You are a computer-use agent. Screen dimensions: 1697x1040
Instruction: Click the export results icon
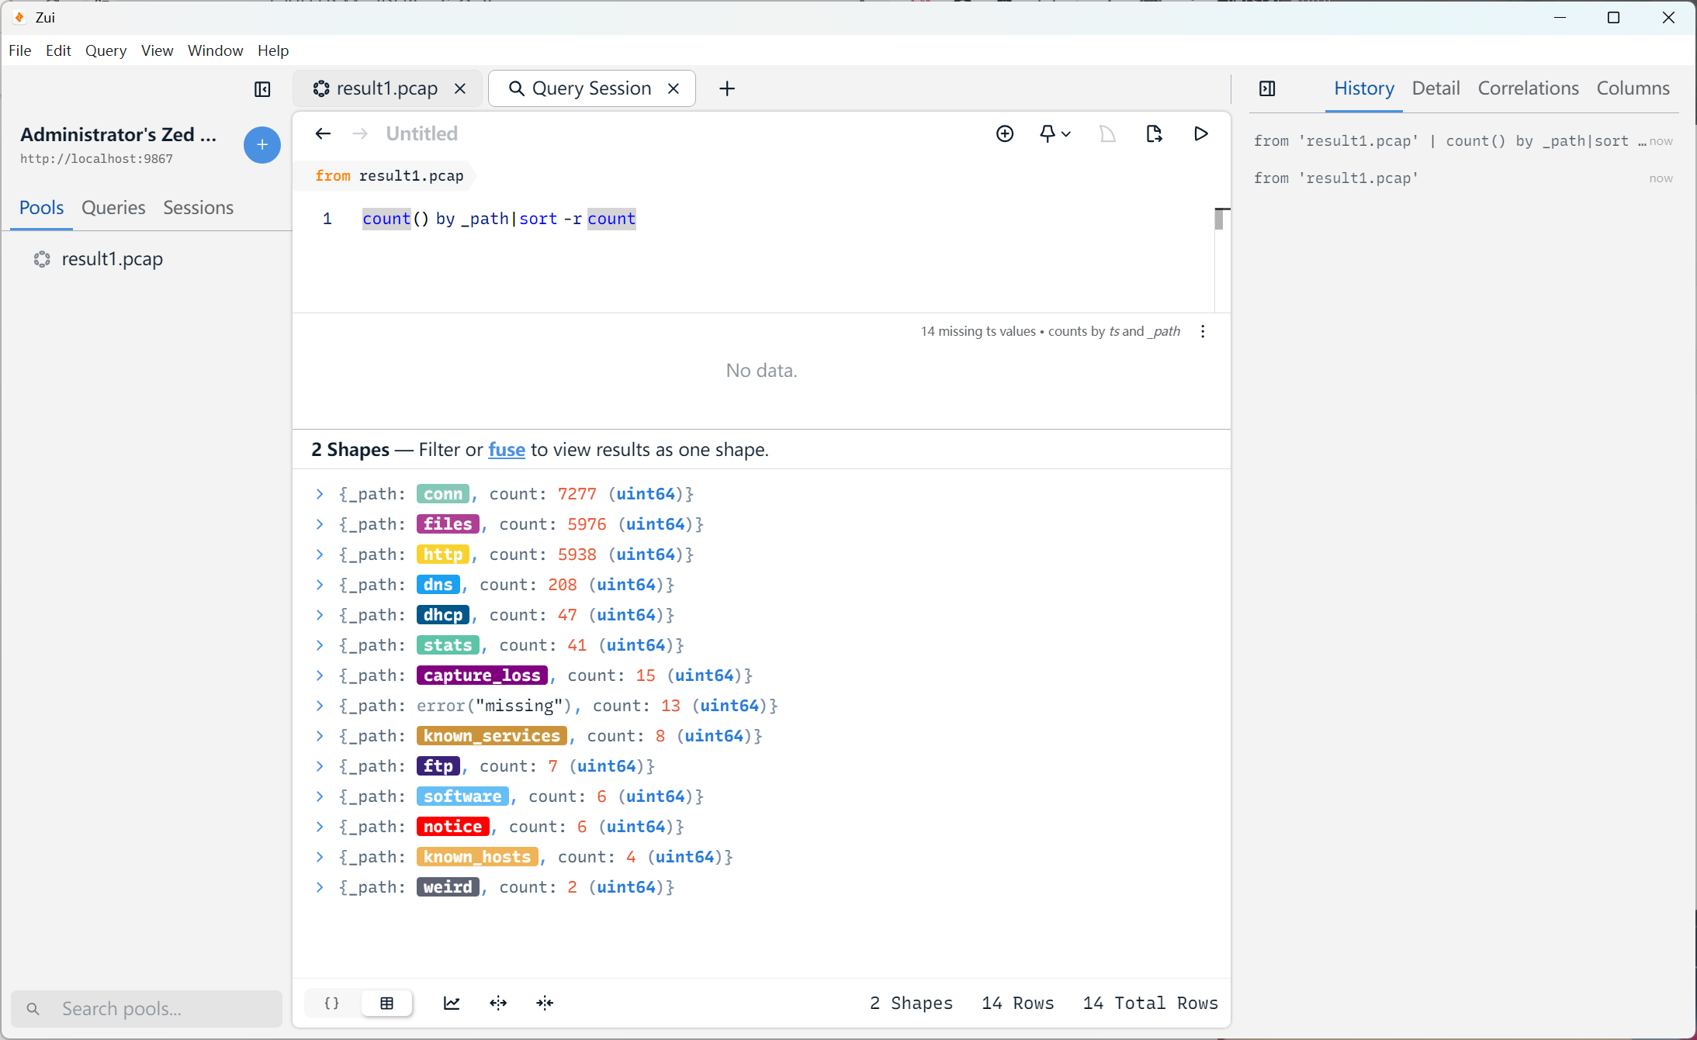(1154, 134)
